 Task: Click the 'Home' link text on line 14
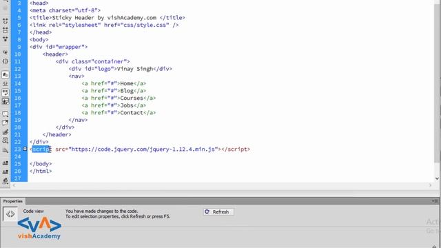(x=127, y=83)
